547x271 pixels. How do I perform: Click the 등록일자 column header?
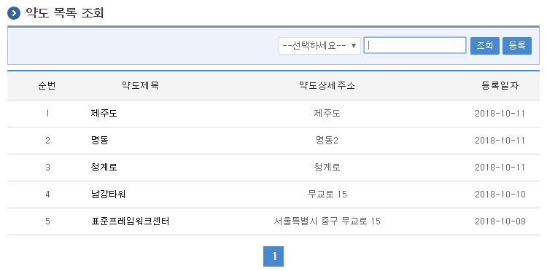[500, 86]
